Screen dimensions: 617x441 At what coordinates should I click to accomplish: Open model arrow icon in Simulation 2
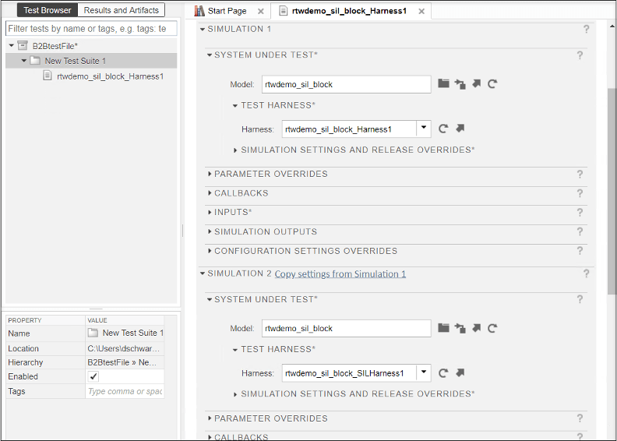pyautogui.click(x=477, y=328)
